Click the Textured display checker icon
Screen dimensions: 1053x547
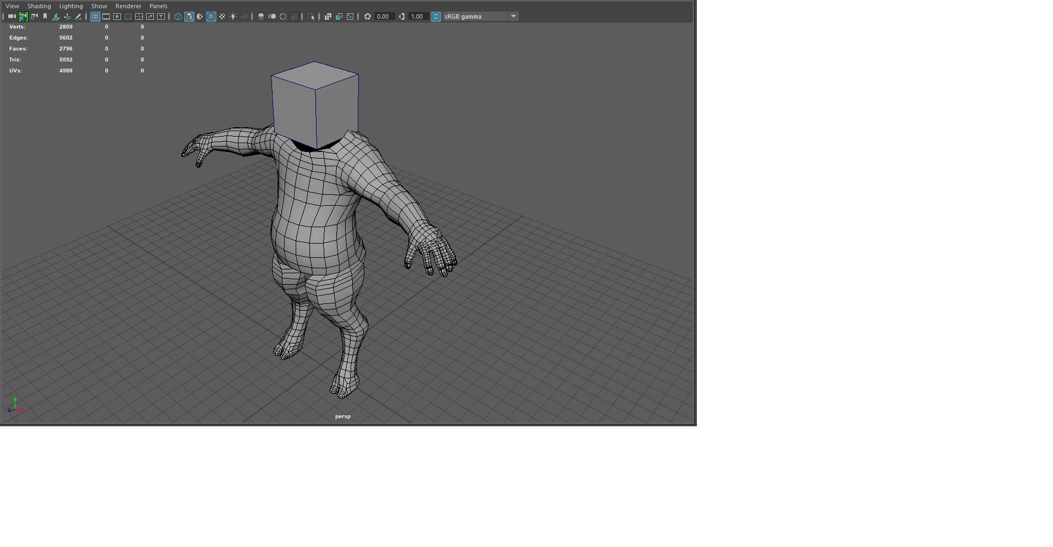point(222,16)
